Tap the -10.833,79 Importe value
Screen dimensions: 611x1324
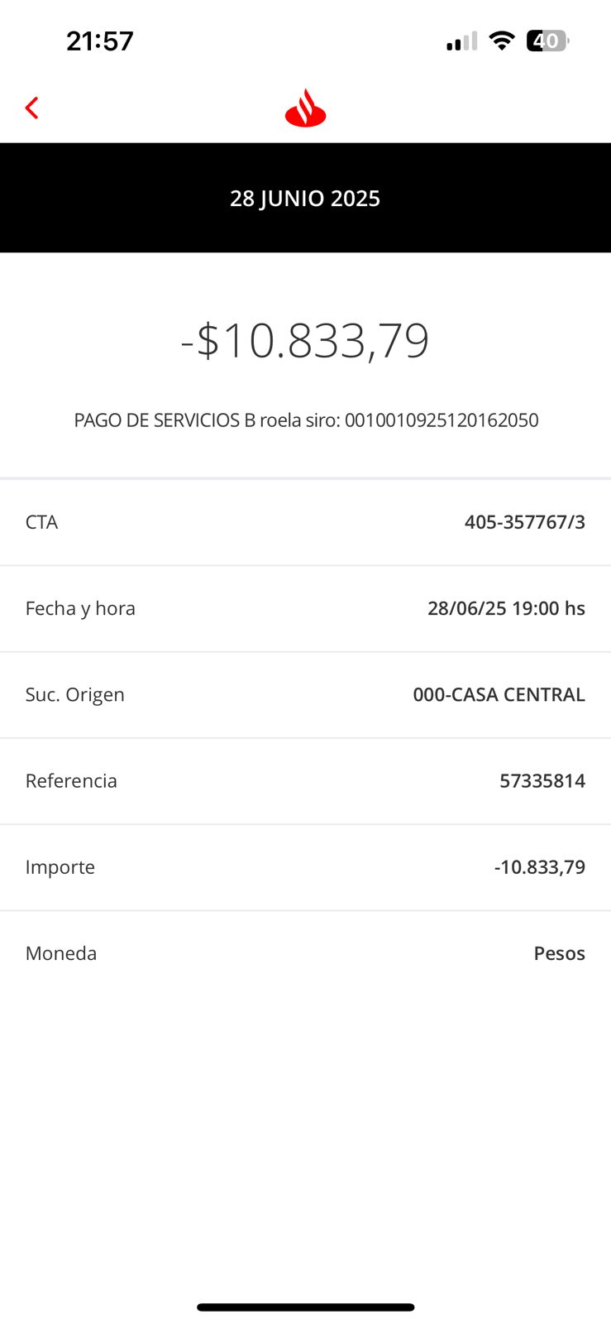click(539, 866)
